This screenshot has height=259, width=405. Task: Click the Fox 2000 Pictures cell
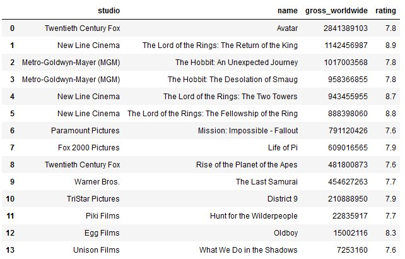[x=88, y=148]
